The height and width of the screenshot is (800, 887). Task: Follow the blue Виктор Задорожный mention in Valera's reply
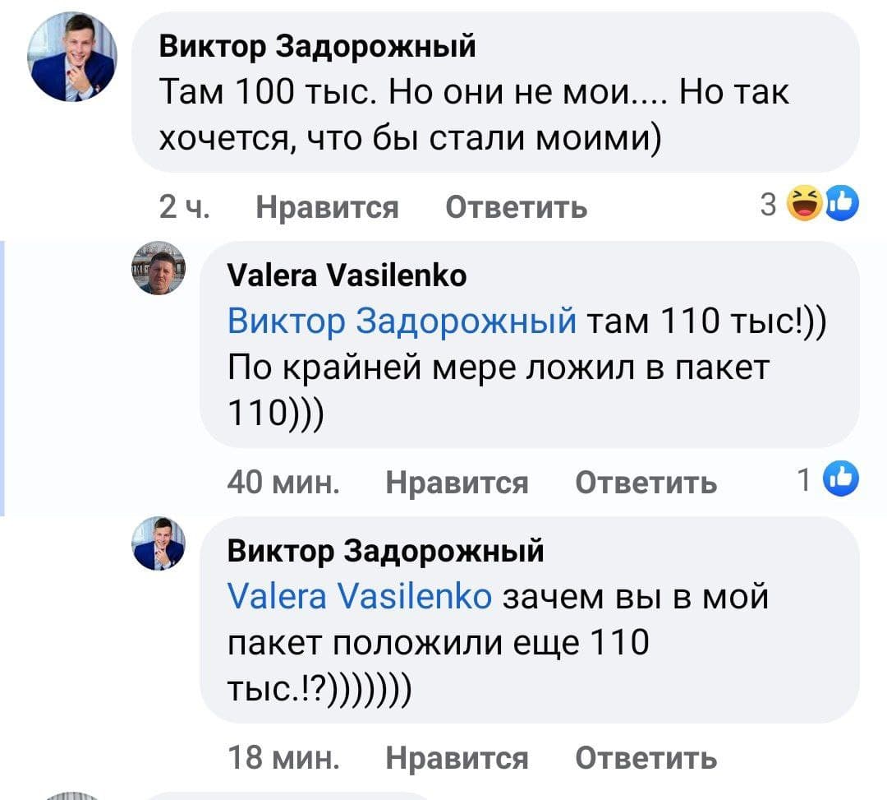402,320
